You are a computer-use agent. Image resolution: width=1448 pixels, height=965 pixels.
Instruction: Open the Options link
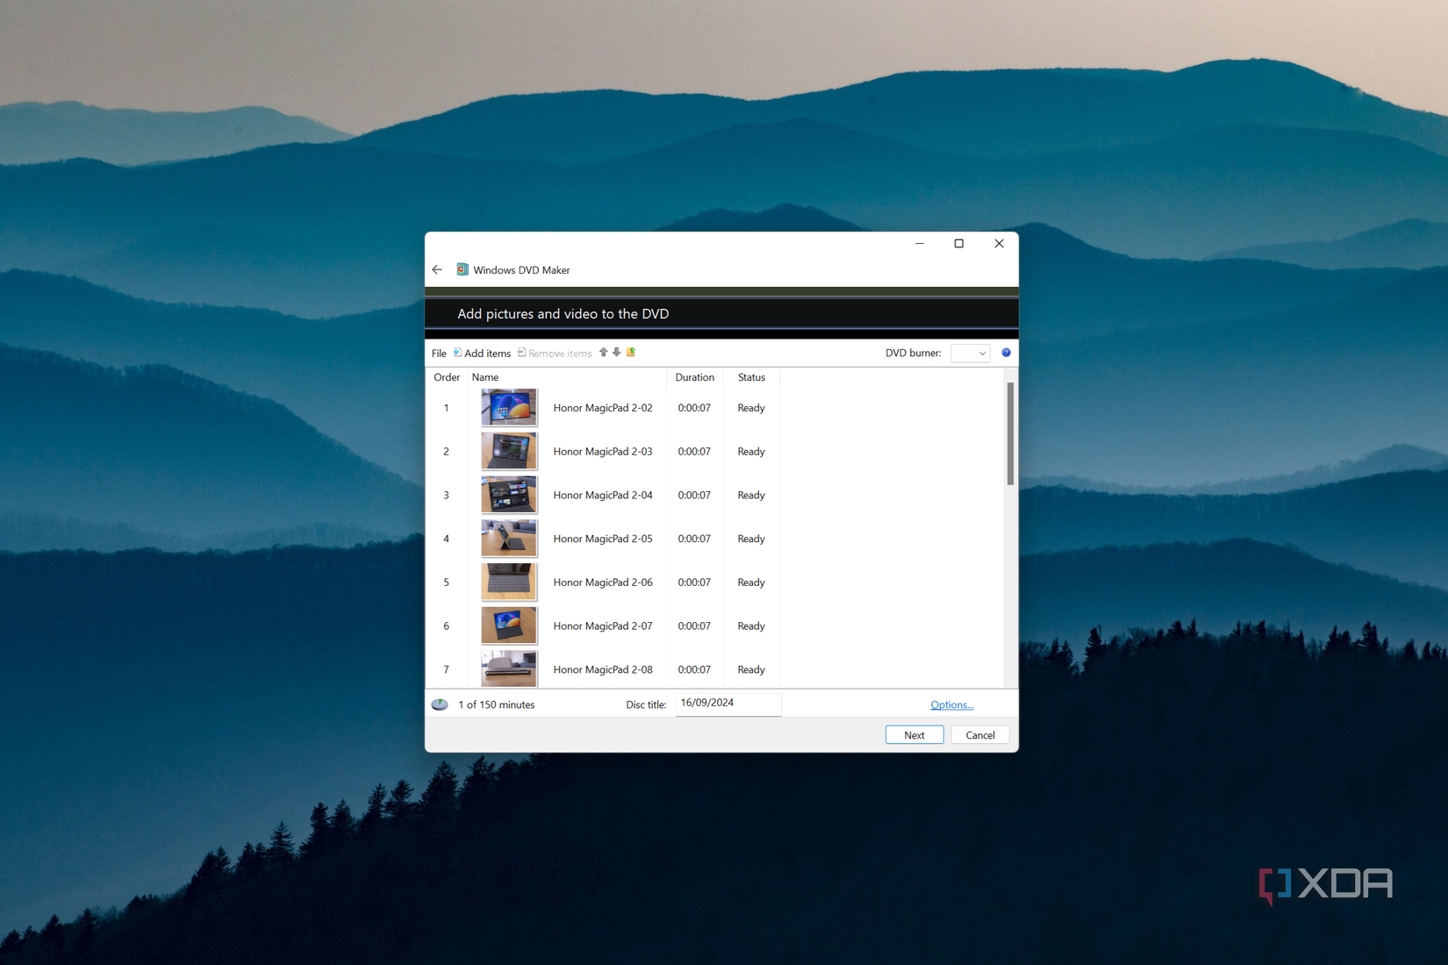(x=952, y=704)
